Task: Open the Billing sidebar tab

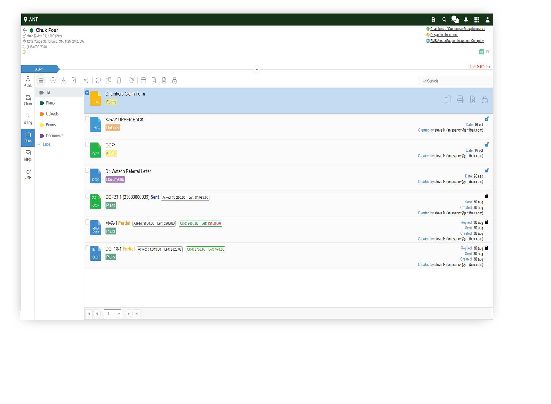Action: pos(28,118)
